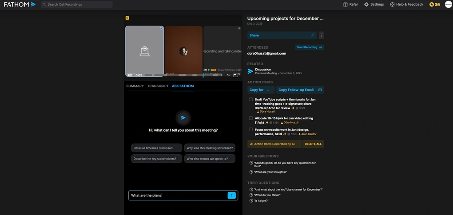Click the Fathom logo in header
This screenshot has height=215, width=453.
click(20, 4)
